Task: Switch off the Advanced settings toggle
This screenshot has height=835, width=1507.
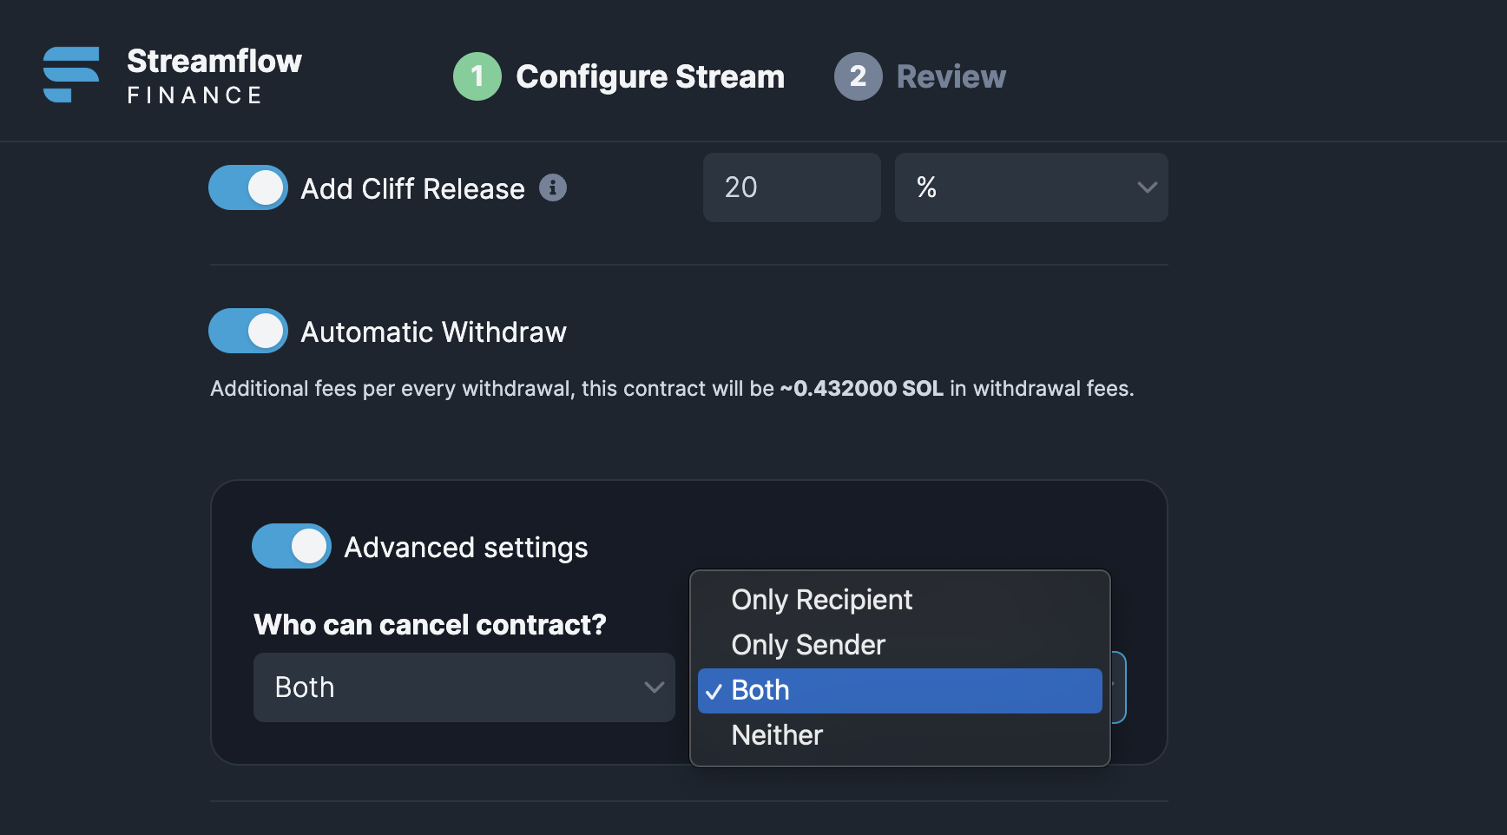Action: pyautogui.click(x=292, y=546)
